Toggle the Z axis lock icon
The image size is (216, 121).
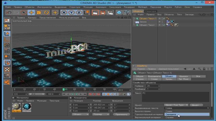tap(79, 12)
